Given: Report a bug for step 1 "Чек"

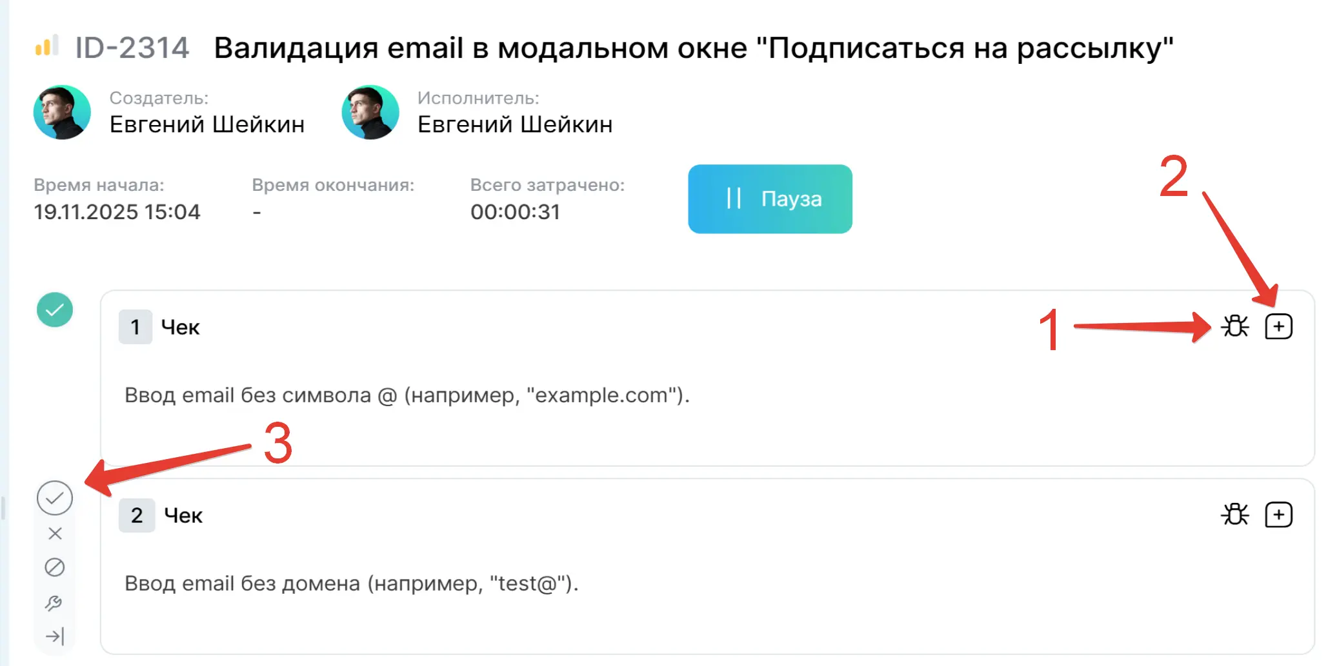Looking at the screenshot, I should pyautogui.click(x=1235, y=327).
